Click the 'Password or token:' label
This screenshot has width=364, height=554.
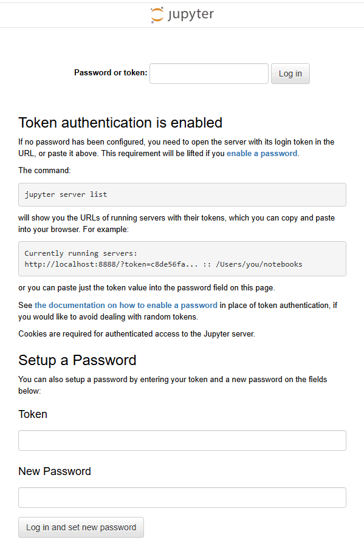pos(111,73)
